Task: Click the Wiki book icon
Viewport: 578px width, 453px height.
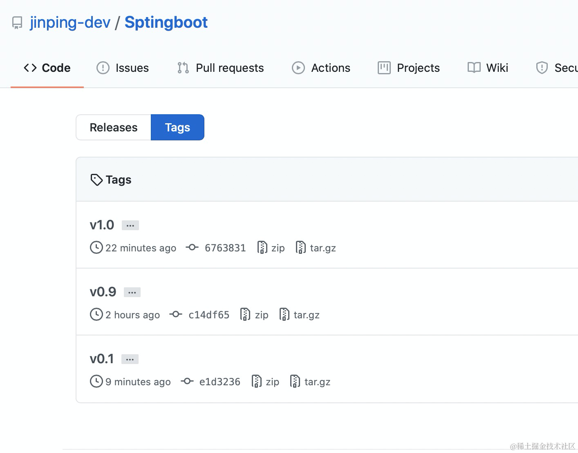Action: [474, 68]
